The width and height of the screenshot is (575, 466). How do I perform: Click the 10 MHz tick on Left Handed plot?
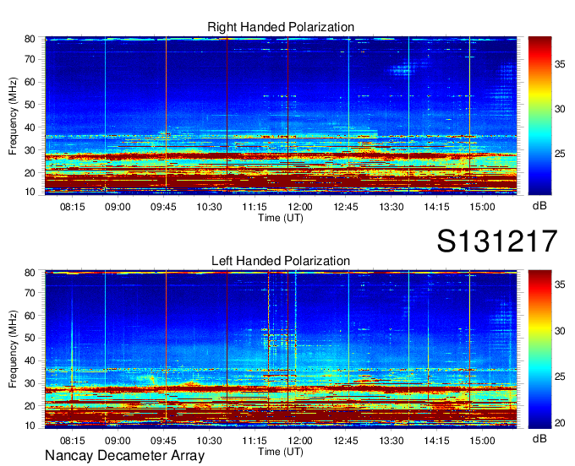coord(30,425)
